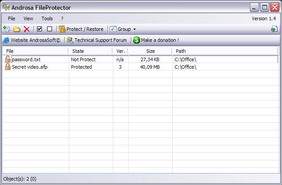Select all items via checked box icon
282x185 pixels.
click(39, 29)
